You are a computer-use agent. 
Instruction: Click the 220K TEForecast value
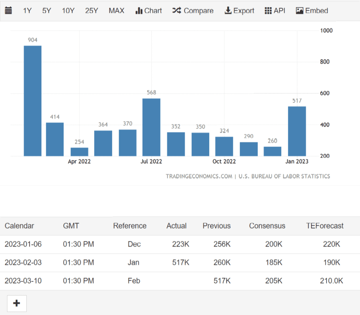(x=332, y=244)
